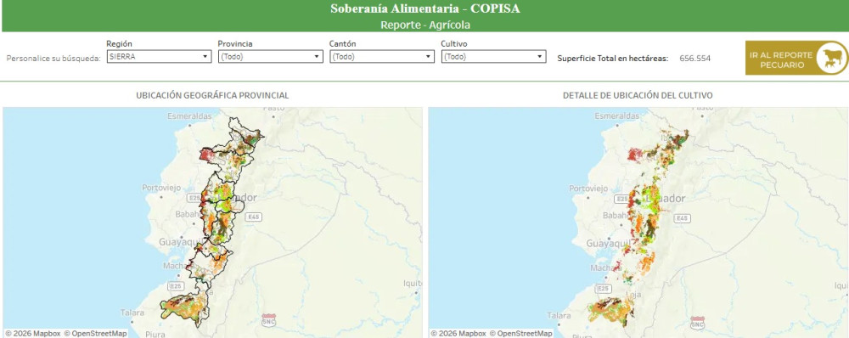Open the Región dropdown showing SIERRA
This screenshot has width=849, height=338.
click(160, 56)
